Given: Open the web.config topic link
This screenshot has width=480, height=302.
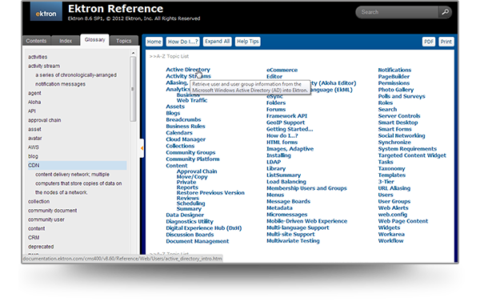Looking at the screenshot, I should [393, 215].
